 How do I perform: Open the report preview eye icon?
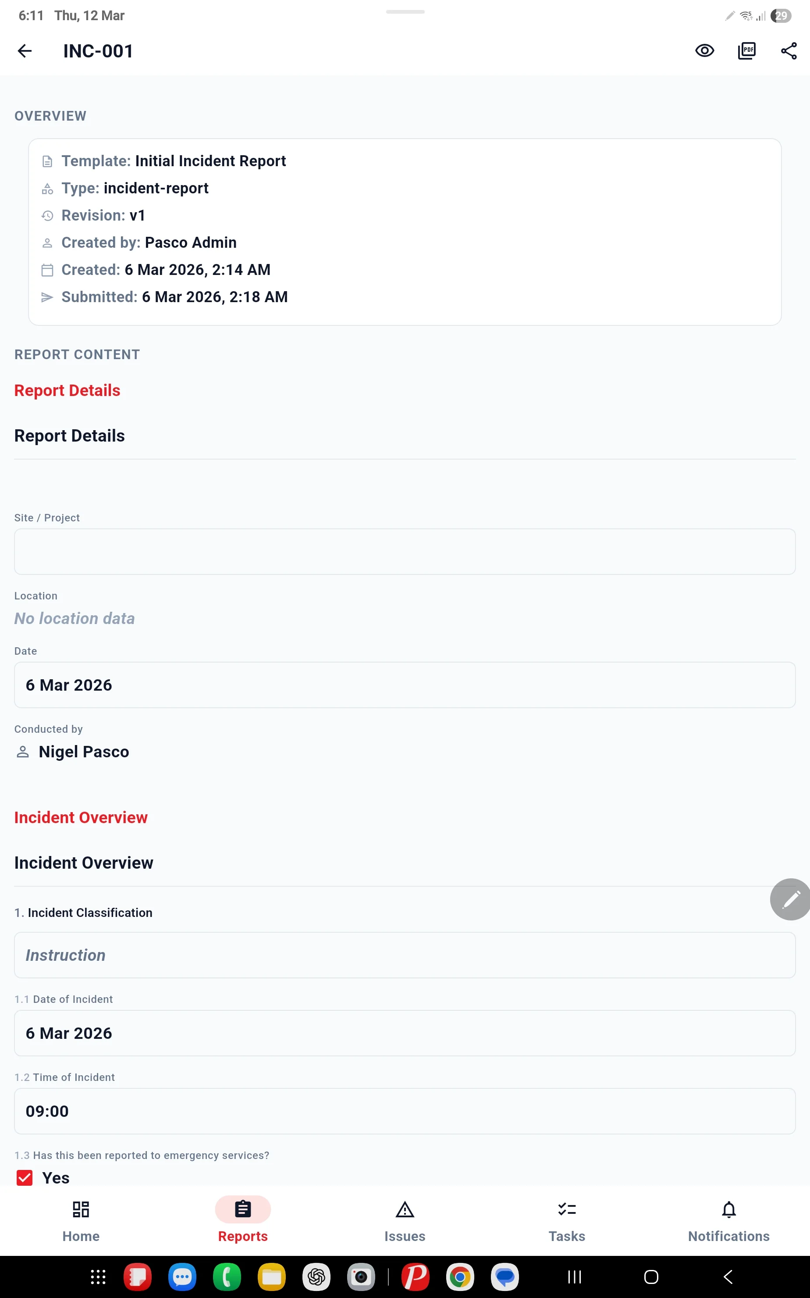pos(704,50)
